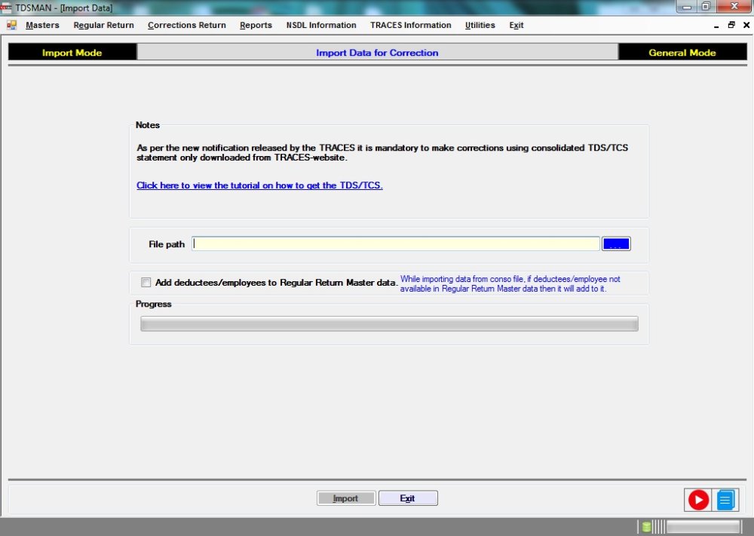Click the red video tutorial play icon
The width and height of the screenshot is (754, 536).
pos(697,499)
